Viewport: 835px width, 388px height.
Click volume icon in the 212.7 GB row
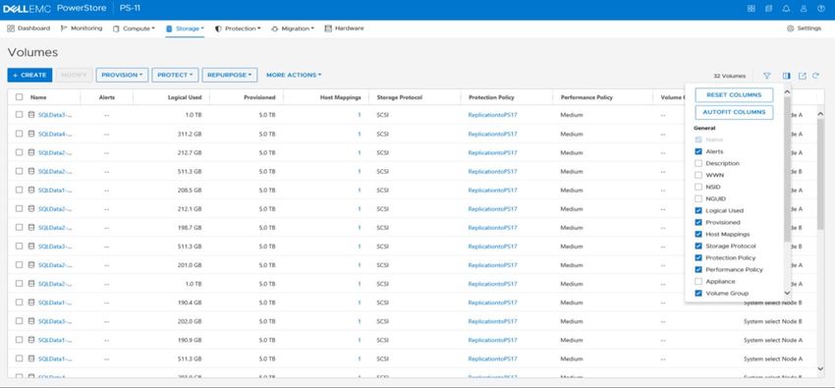pos(31,152)
